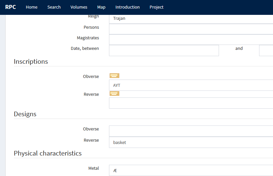Image resolution: width=273 pixels, height=176 pixels.
Task: Click the Date, between start field
Action: click(164, 51)
